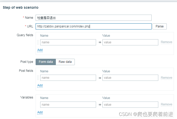Remove the Post fields row

coord(166,78)
